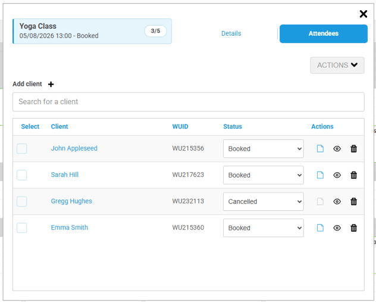Click the Select column header

(30, 126)
